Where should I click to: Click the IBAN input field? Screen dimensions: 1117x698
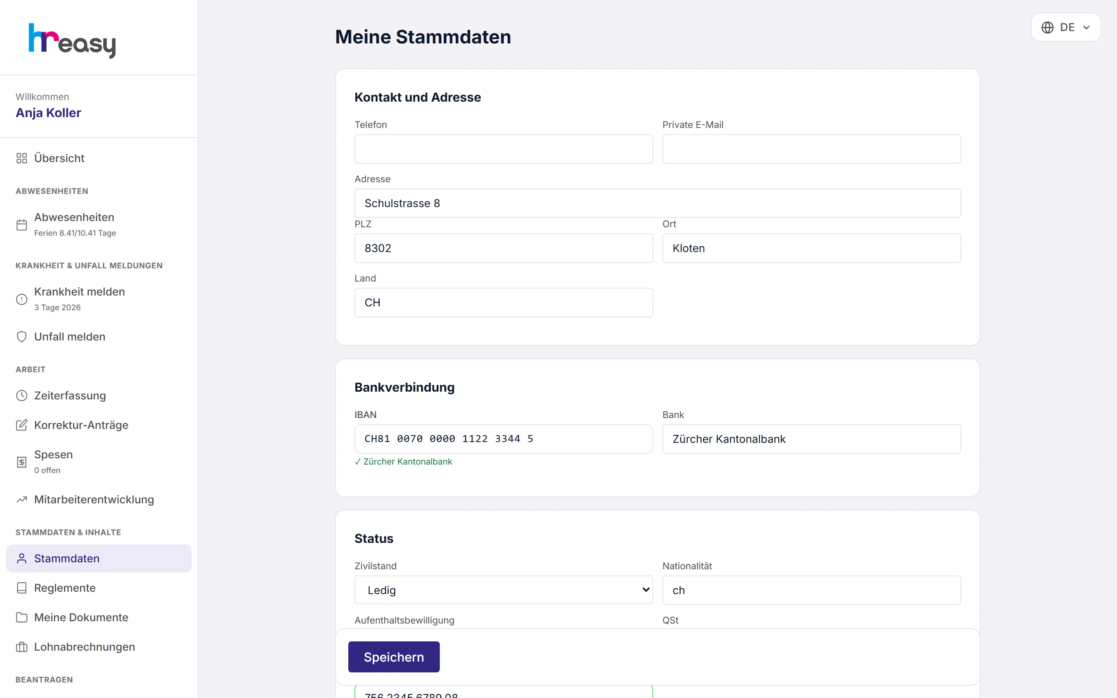(x=503, y=439)
